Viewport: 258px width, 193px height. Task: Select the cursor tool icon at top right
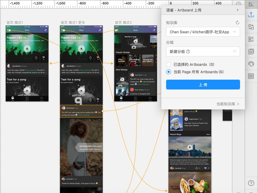251,5
